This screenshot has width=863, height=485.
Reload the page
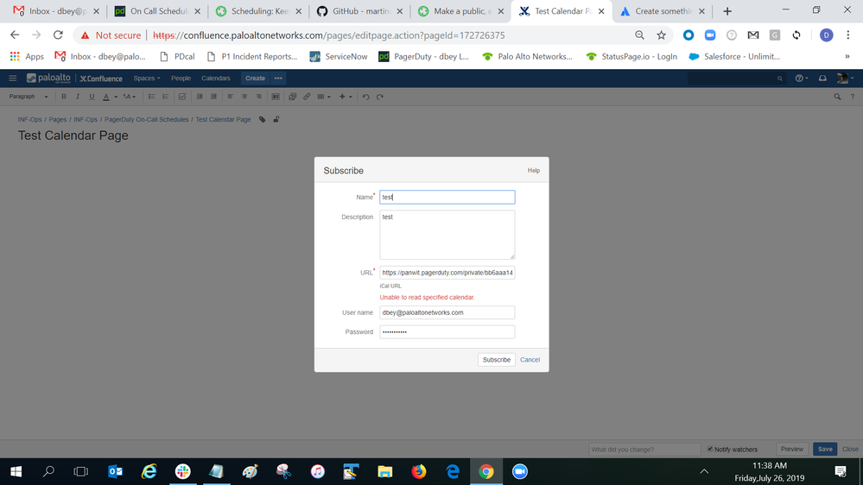[58, 35]
